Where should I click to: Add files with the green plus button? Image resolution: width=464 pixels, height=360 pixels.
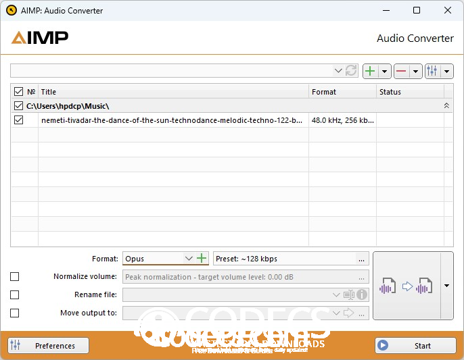(x=370, y=71)
